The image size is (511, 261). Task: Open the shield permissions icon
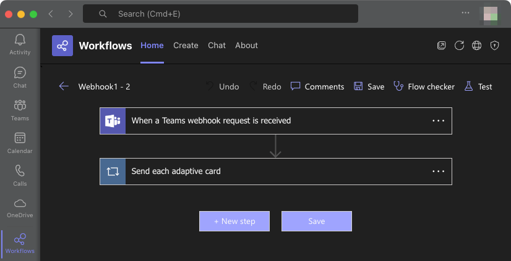(495, 46)
